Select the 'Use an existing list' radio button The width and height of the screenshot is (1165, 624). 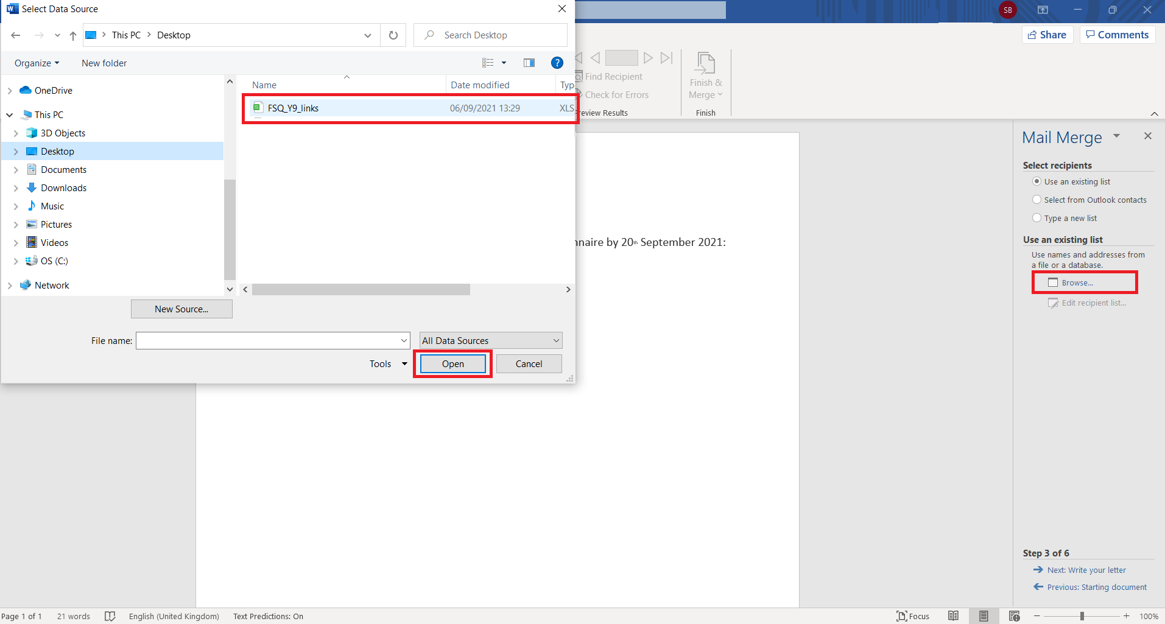tap(1037, 181)
